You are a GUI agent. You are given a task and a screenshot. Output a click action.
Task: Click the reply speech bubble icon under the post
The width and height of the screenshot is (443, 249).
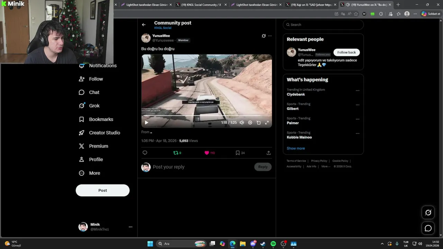coord(145,153)
